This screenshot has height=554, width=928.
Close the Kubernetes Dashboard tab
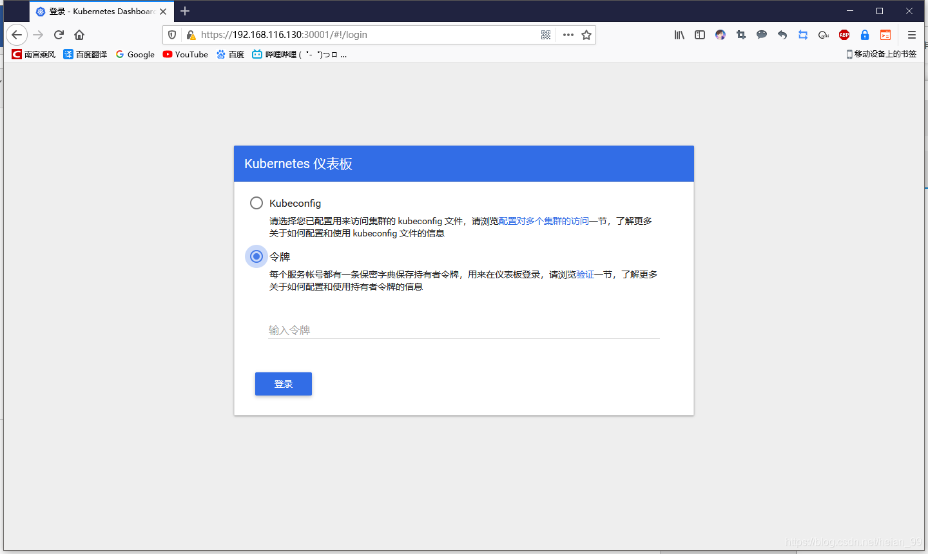pyautogui.click(x=163, y=12)
